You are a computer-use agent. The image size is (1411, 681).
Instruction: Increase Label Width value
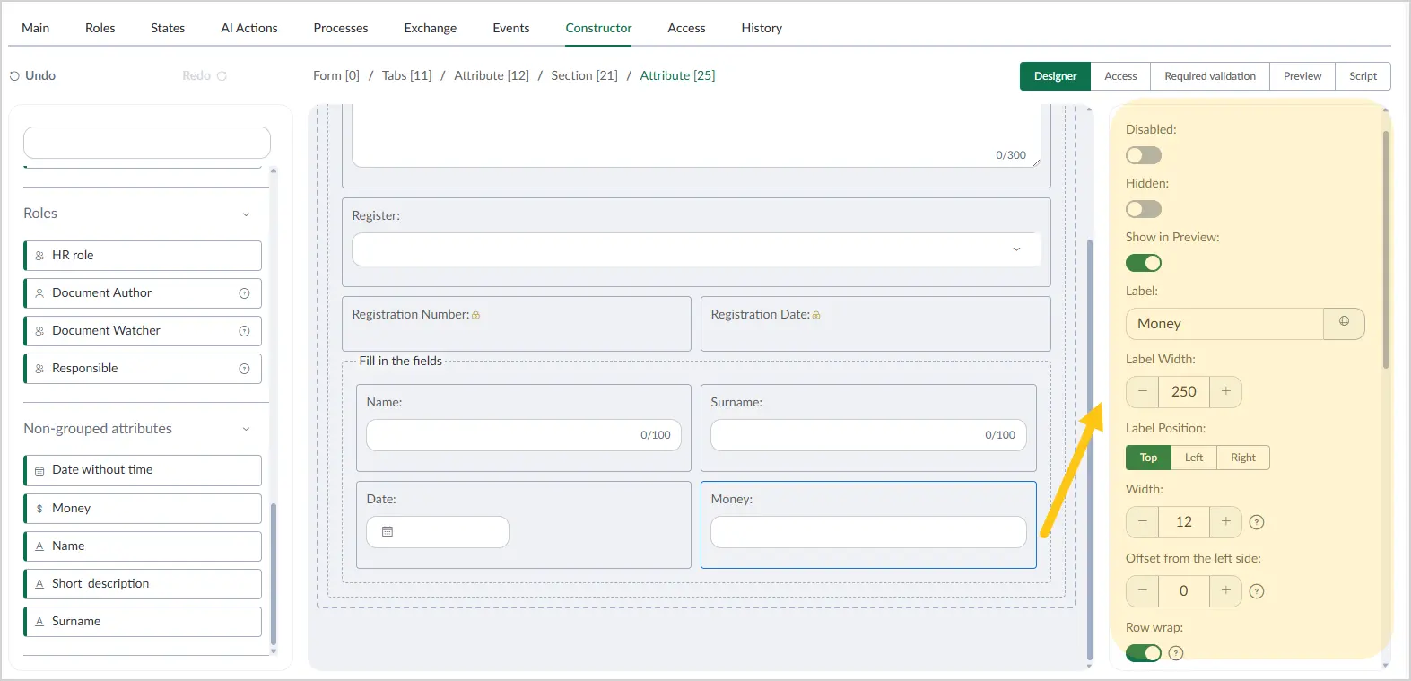(1225, 392)
